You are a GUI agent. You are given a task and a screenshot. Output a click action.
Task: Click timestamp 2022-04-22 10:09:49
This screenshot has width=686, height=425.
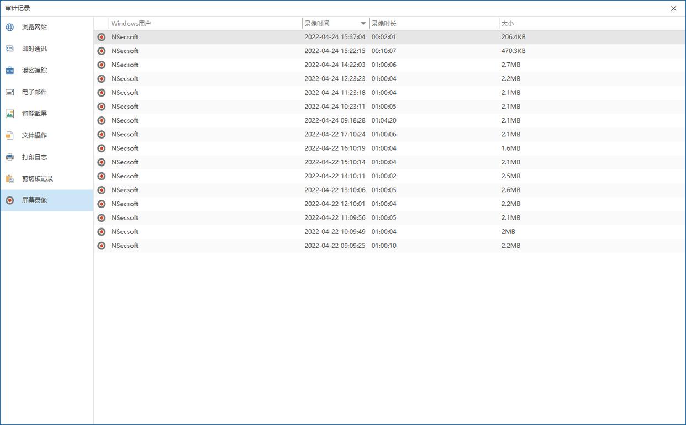[x=335, y=232]
